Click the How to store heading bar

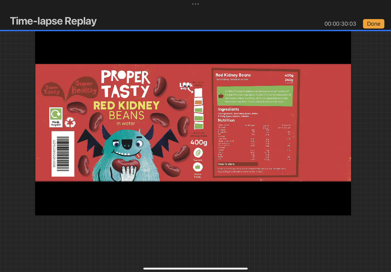point(237,164)
